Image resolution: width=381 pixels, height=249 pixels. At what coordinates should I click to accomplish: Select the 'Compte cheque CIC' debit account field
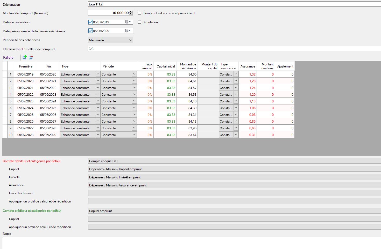click(x=233, y=161)
